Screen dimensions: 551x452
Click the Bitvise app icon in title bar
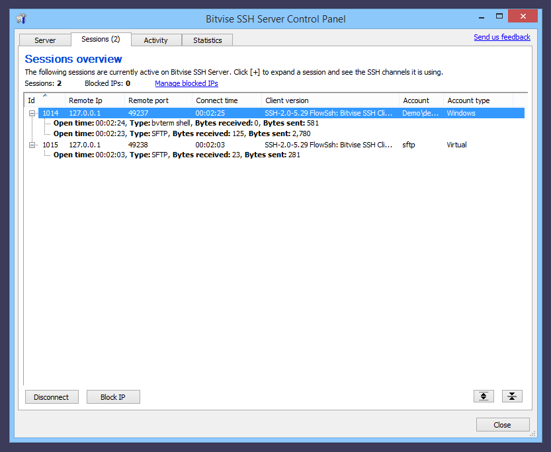(21, 19)
